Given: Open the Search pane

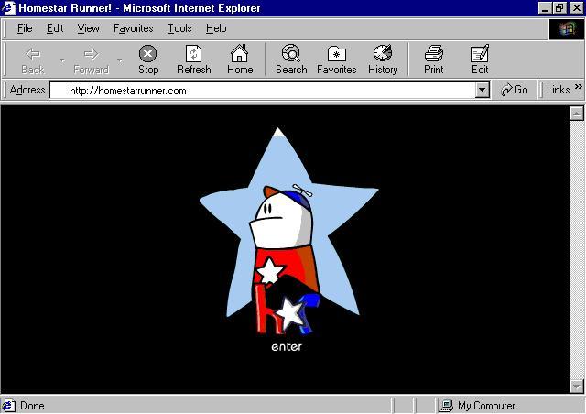Looking at the screenshot, I should tap(291, 60).
